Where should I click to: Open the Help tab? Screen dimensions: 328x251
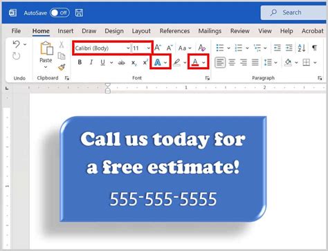(x=286, y=31)
